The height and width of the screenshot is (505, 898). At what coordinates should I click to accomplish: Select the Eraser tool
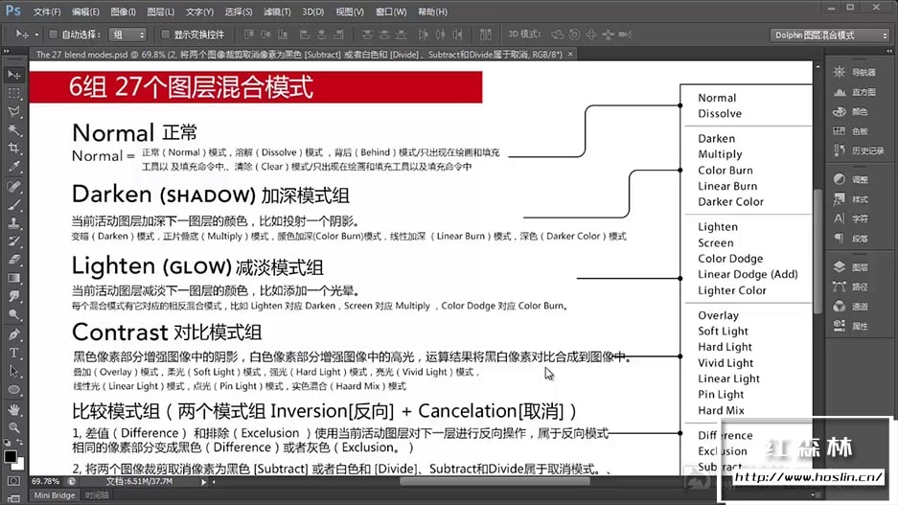tap(13, 260)
